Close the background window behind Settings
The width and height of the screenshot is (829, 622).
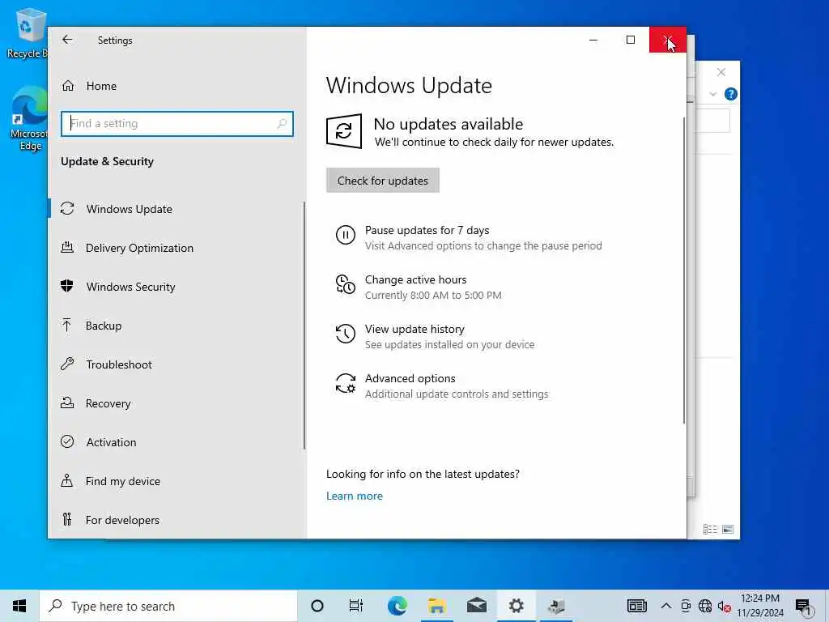[x=721, y=72]
